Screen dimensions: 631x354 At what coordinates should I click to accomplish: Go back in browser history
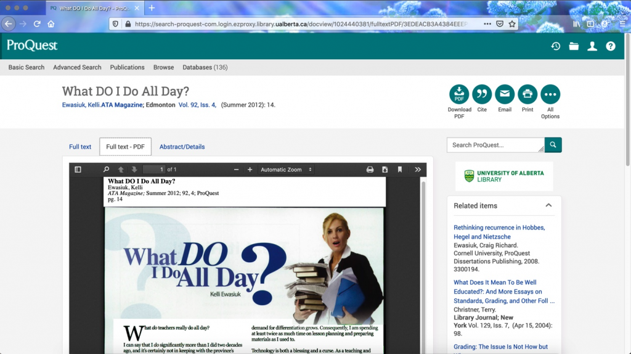click(9, 24)
